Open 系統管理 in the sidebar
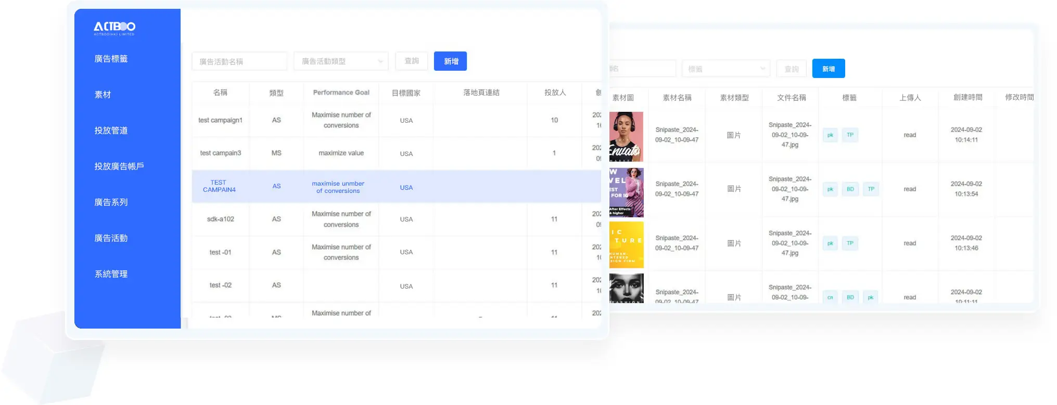Image resolution: width=1057 pixels, height=405 pixels. [x=111, y=274]
